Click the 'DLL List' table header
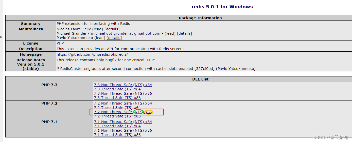 pos(200,79)
